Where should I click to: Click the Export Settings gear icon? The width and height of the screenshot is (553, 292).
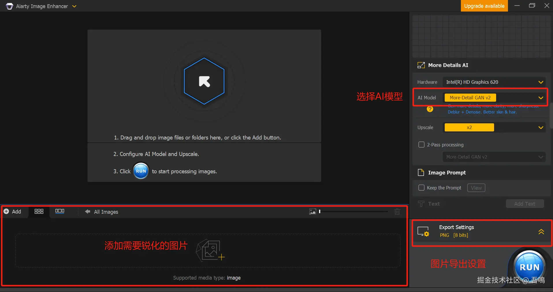point(423,232)
